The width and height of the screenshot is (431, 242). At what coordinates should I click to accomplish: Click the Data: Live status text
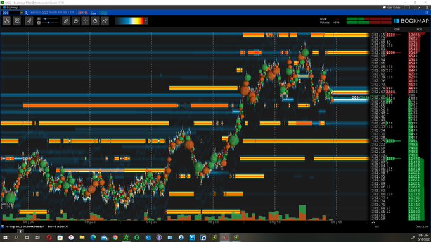point(422,227)
